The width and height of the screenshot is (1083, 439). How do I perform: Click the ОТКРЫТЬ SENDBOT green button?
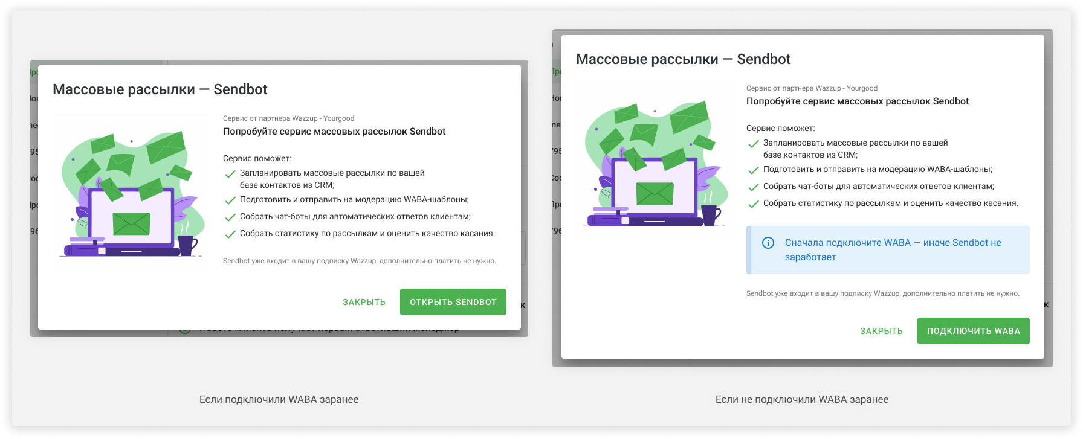pyautogui.click(x=453, y=302)
